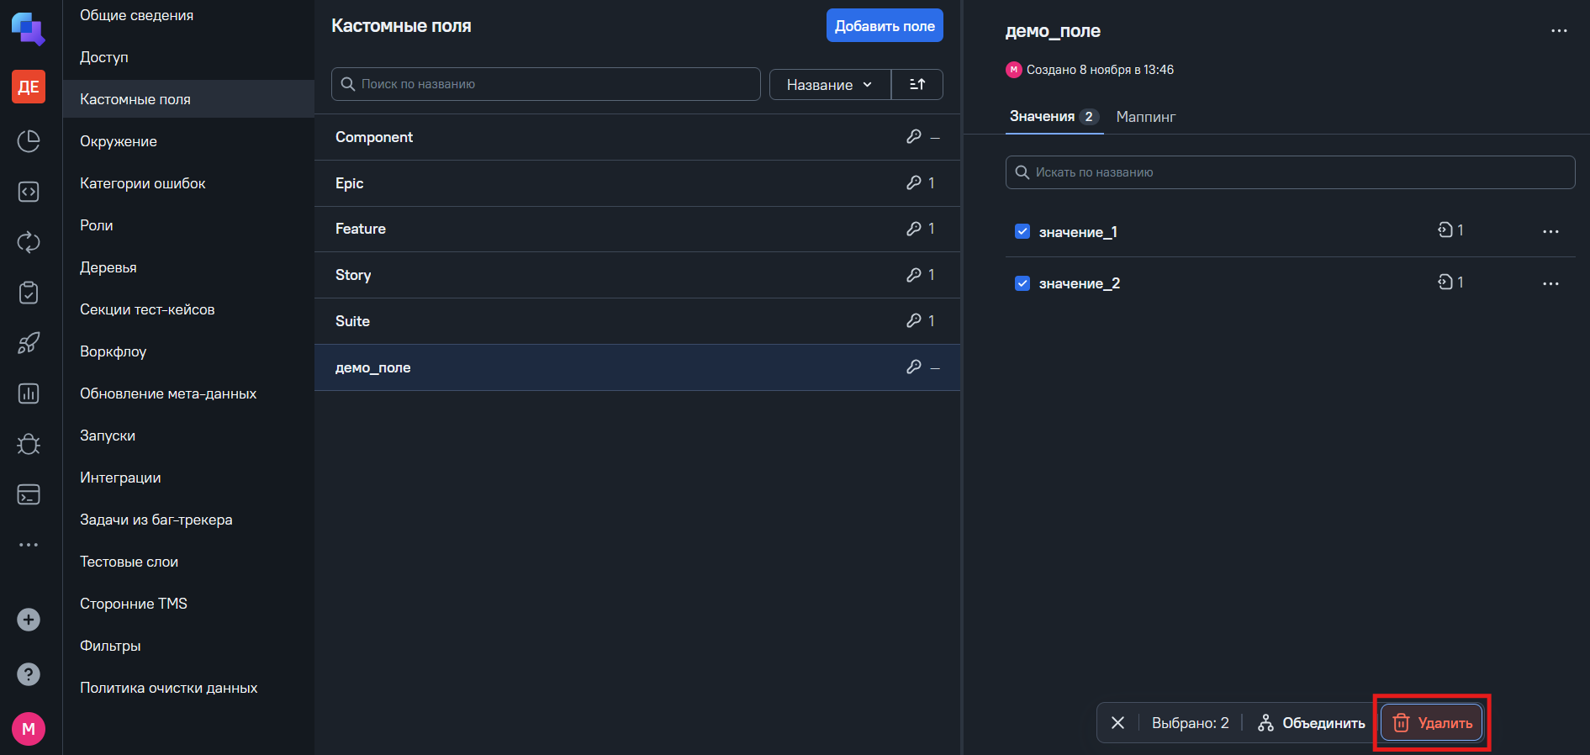Open значение_1 row options ellipsis
This screenshot has width=1590, height=755.
coord(1550,232)
